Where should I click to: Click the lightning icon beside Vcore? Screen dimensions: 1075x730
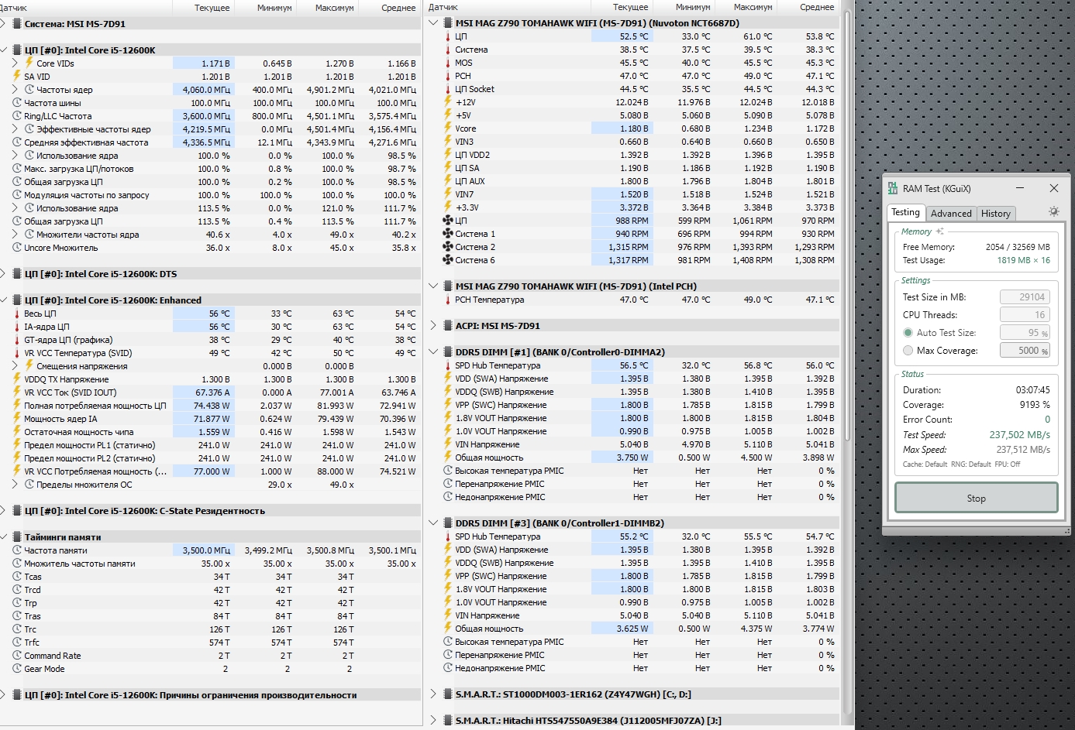point(448,128)
